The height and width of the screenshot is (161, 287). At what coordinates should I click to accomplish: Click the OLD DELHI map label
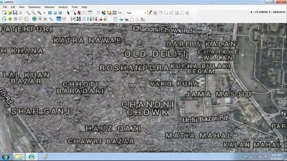tap(155, 54)
